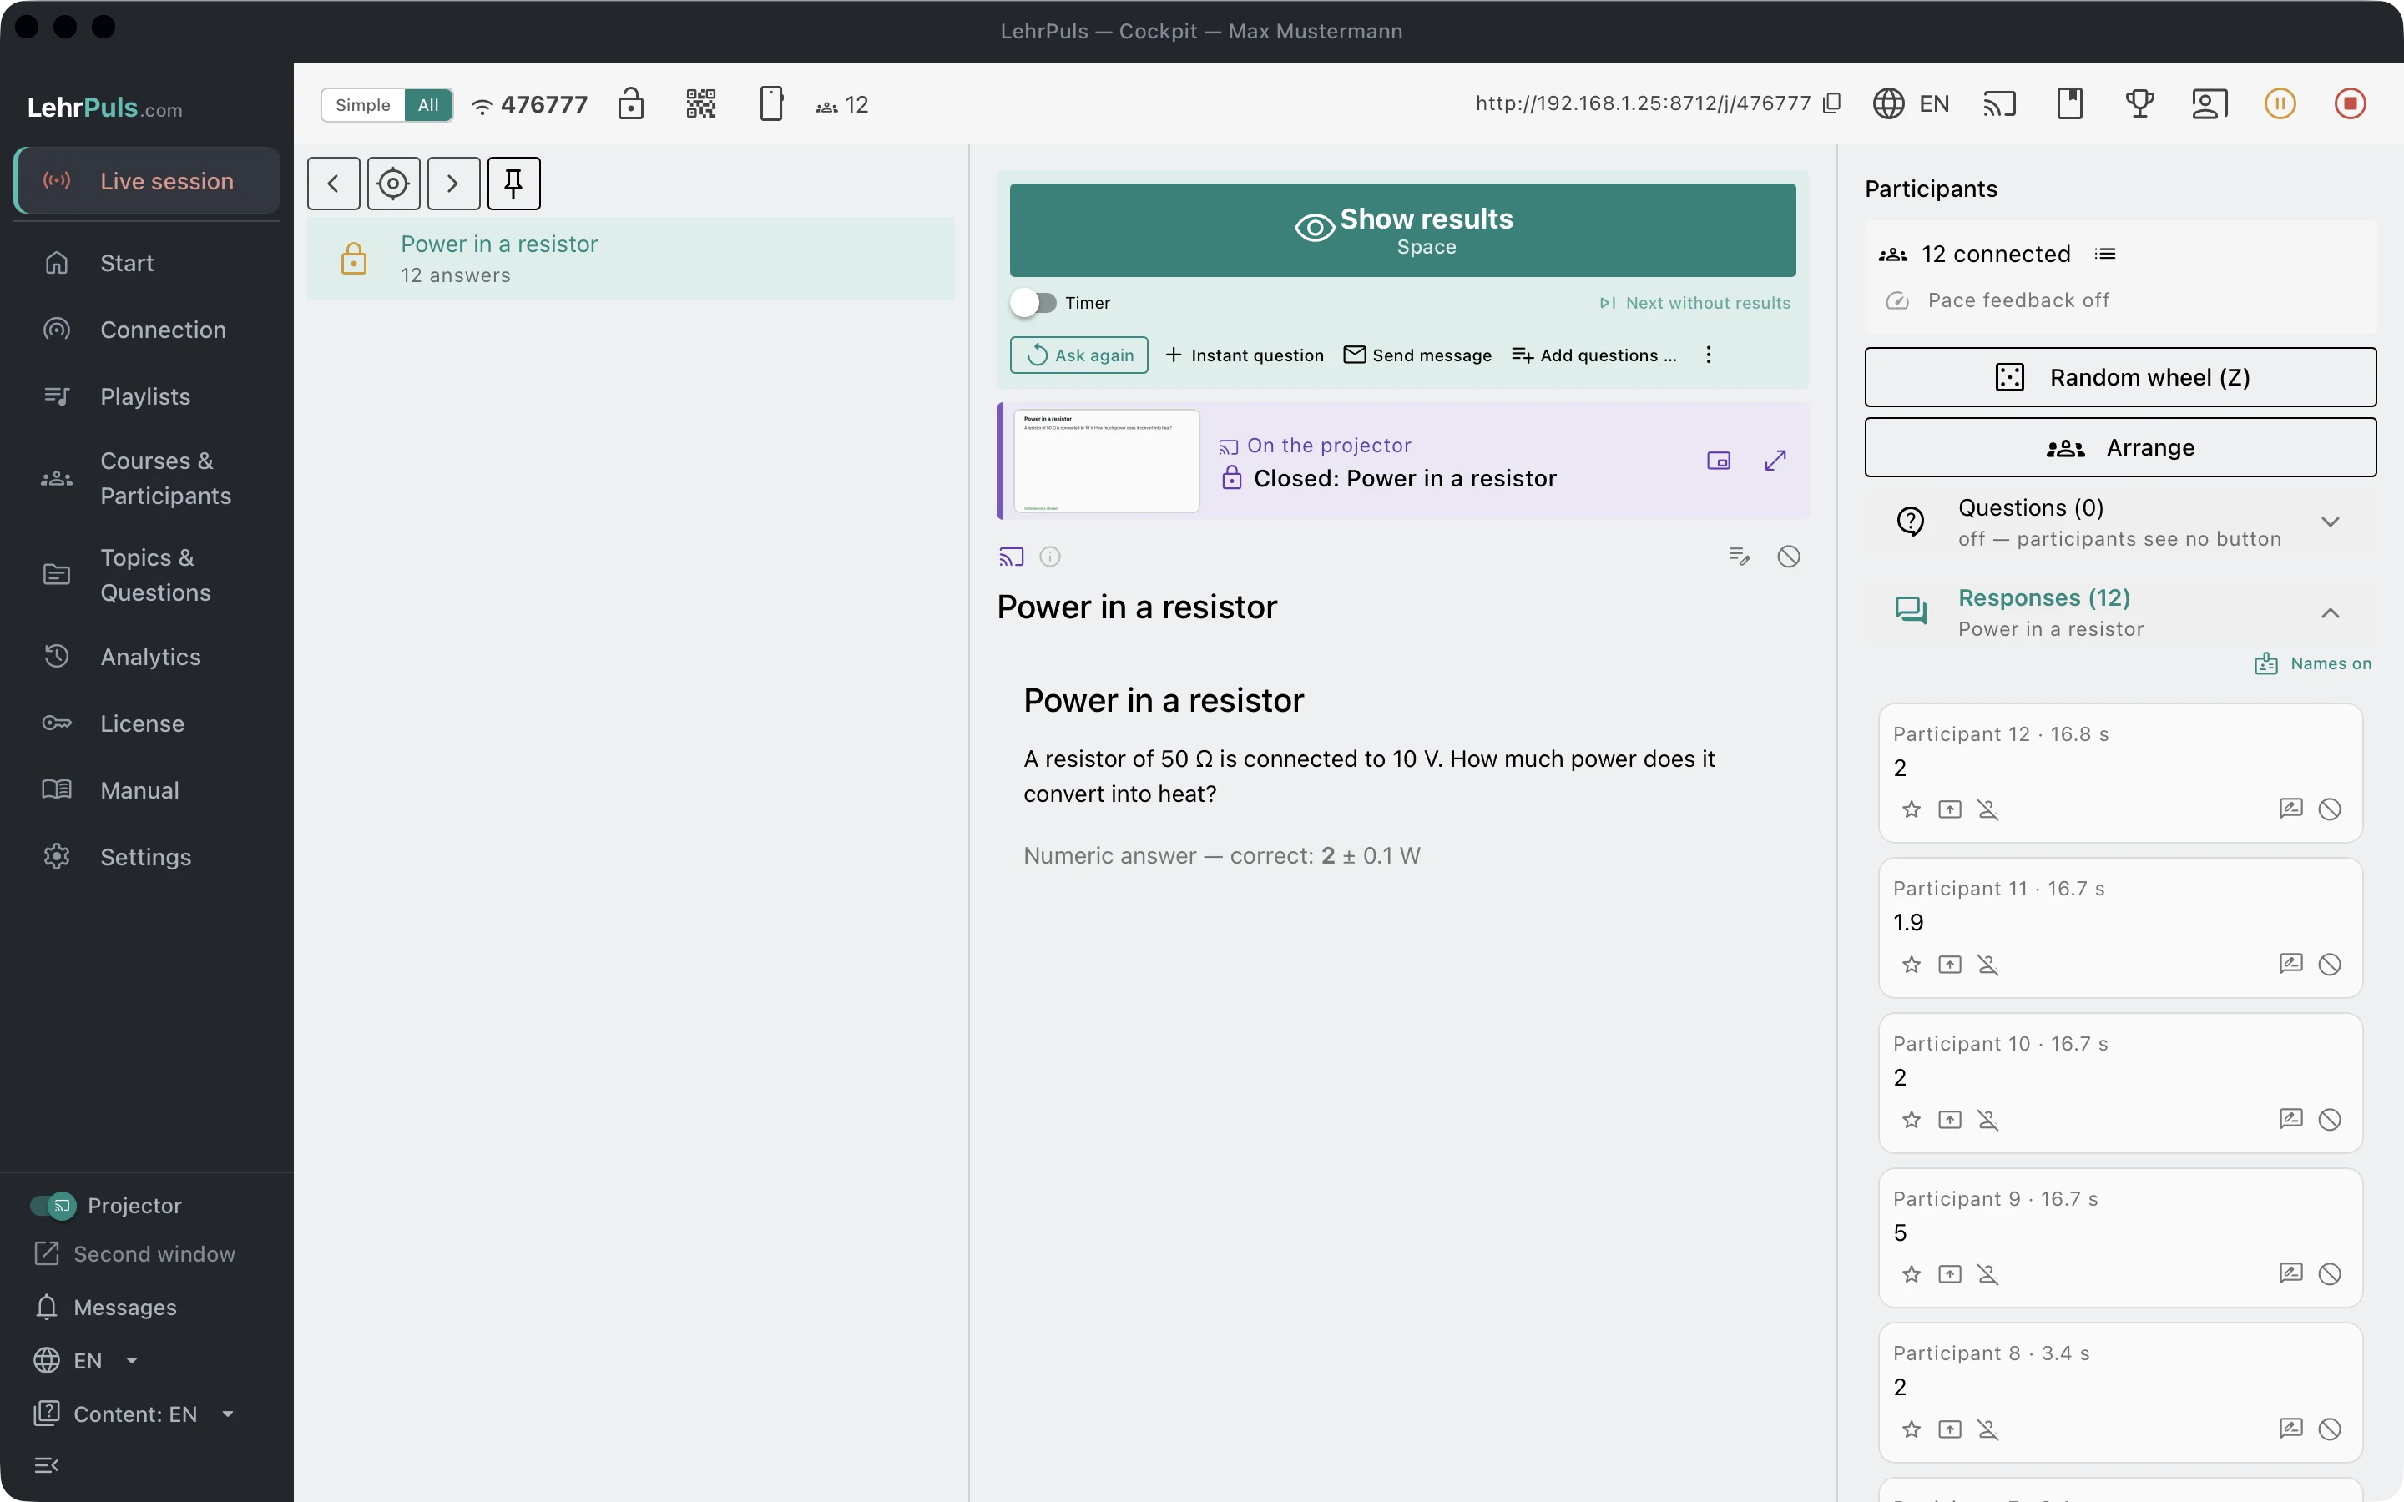Collapse the Responses (12) section chevron
The width and height of the screenshot is (2404, 1502).
click(2330, 613)
